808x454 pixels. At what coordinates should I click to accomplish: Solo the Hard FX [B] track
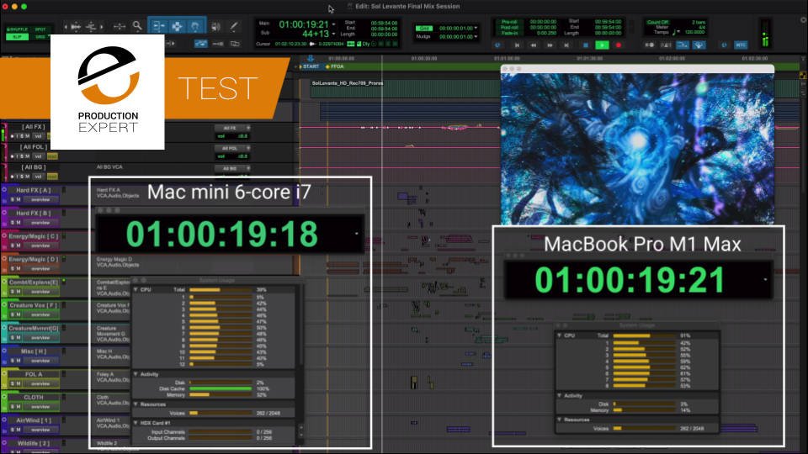pos(13,223)
